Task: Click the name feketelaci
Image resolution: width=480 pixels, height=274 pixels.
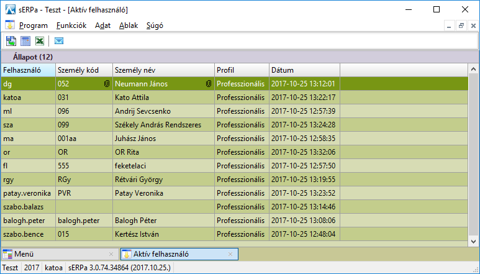Action: (x=130, y=166)
